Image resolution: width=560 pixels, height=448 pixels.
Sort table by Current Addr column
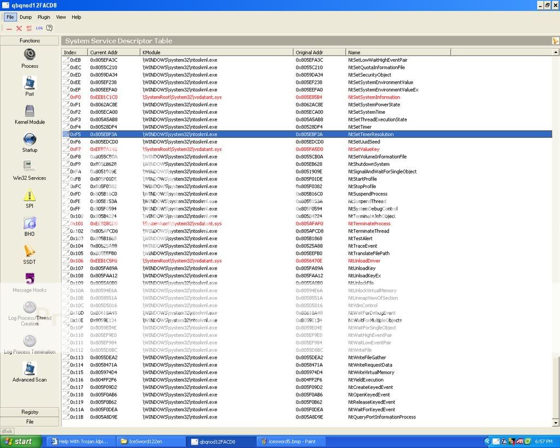(114, 53)
